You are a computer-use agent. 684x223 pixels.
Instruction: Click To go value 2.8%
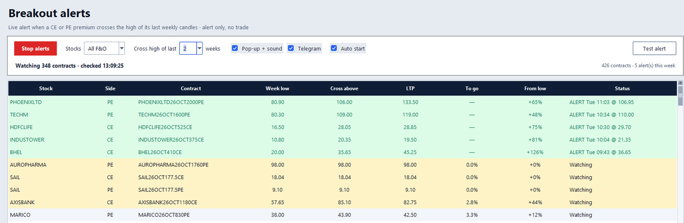(472, 202)
